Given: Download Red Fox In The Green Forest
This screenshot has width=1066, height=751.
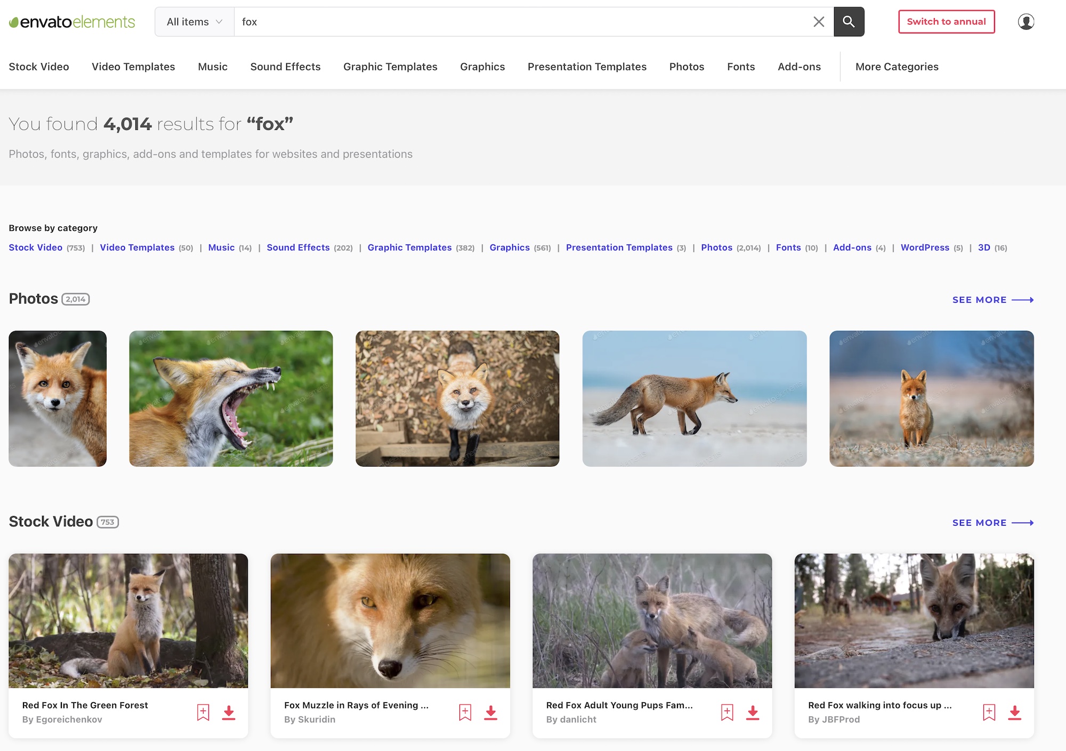Looking at the screenshot, I should tap(229, 712).
